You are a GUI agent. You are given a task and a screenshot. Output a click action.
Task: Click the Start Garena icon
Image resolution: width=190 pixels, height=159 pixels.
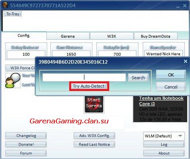(x=94, y=104)
